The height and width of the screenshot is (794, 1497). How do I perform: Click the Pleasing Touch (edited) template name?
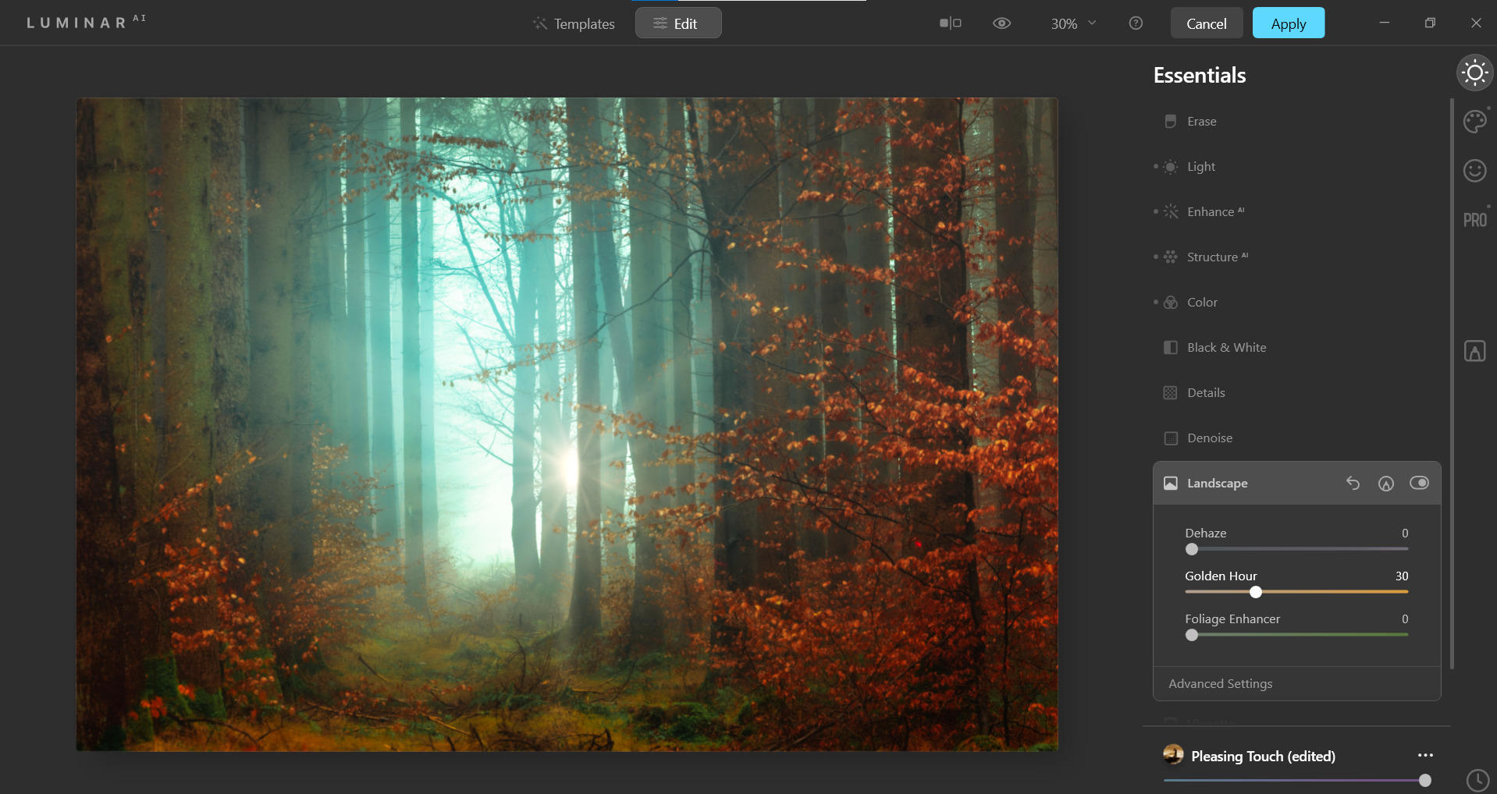pos(1263,756)
